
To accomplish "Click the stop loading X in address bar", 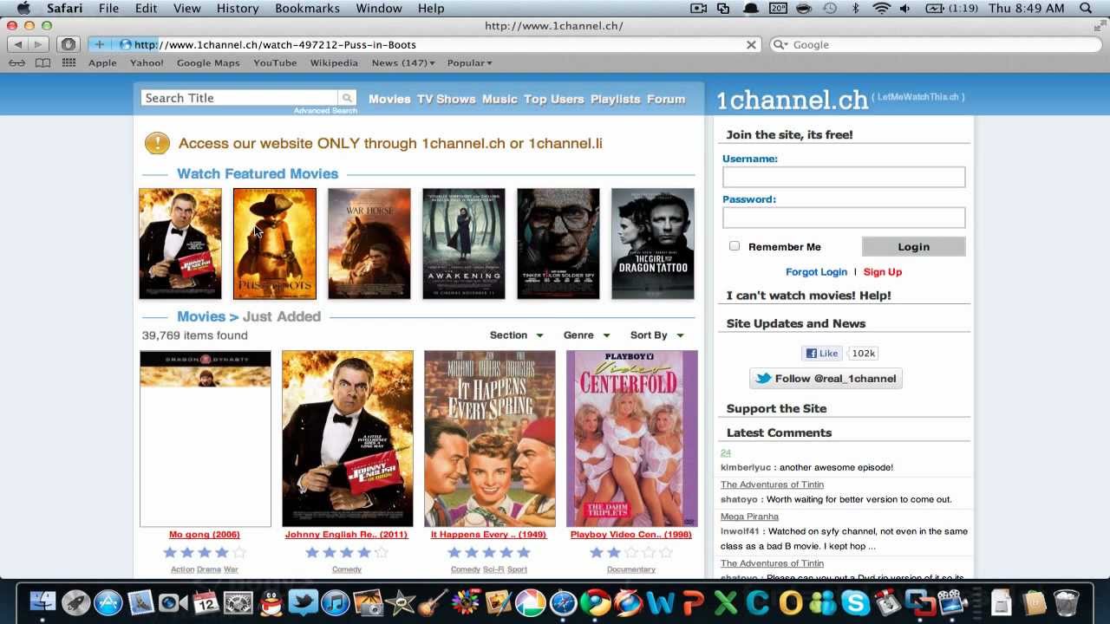I will (752, 44).
